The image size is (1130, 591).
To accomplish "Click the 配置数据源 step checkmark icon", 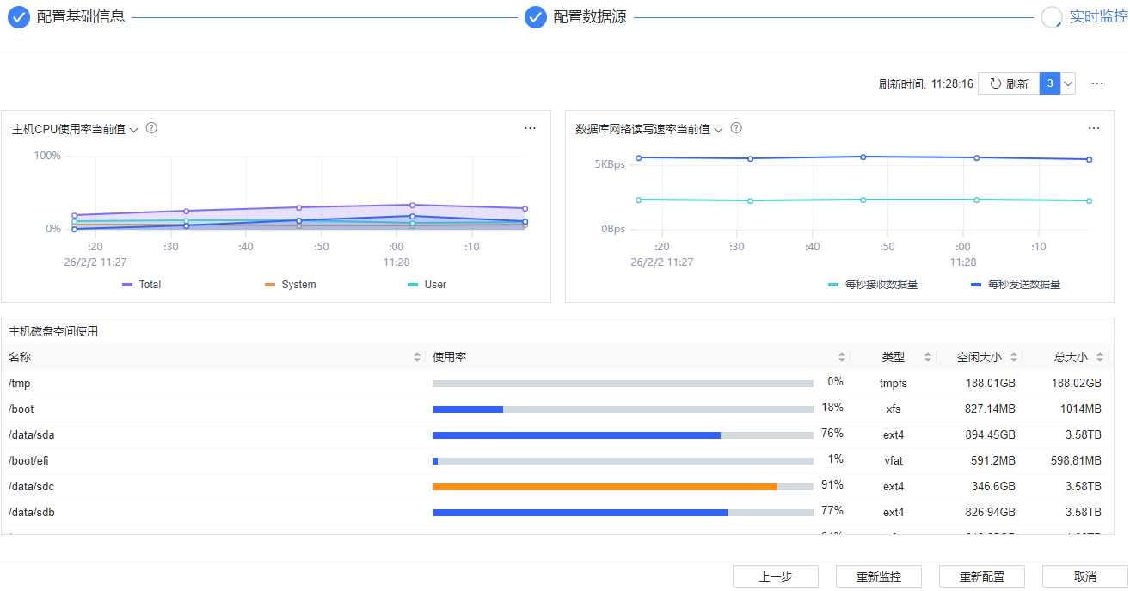I will [536, 17].
